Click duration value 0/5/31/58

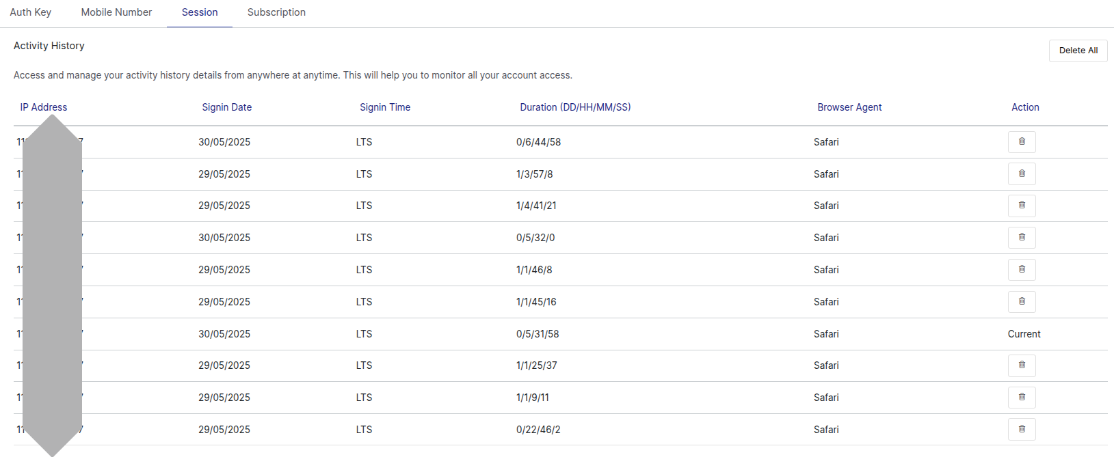[x=538, y=334]
